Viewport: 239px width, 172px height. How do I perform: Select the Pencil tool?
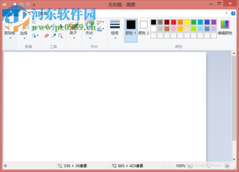47,26
